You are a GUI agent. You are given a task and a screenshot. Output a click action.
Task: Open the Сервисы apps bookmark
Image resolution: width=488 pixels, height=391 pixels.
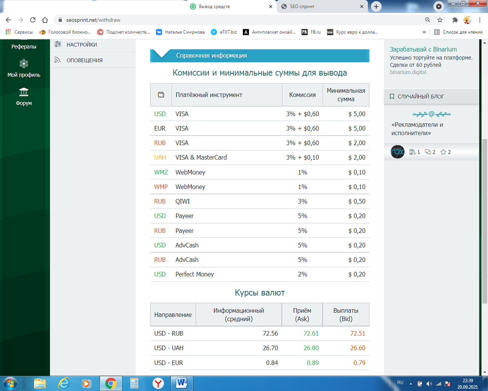pyautogui.click(x=19, y=32)
